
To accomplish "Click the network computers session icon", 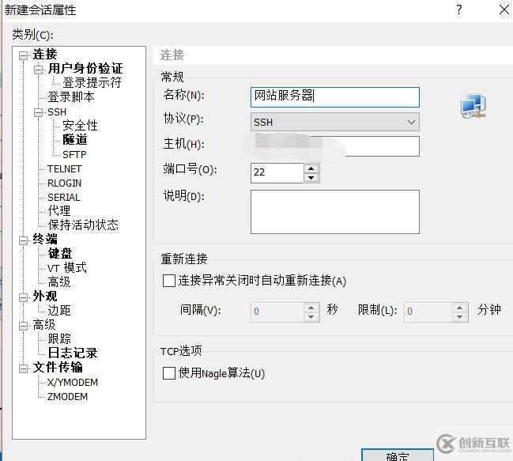I will tap(473, 106).
